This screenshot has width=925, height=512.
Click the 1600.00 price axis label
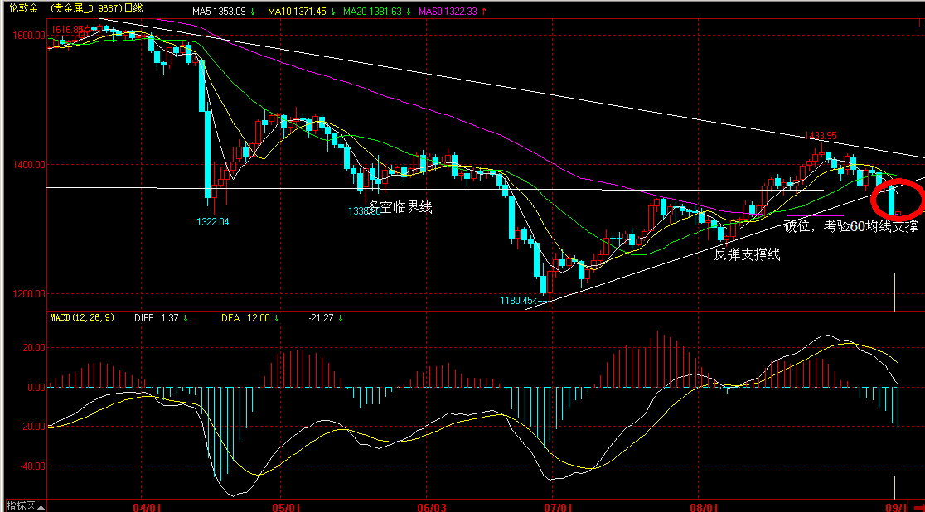pos(28,36)
